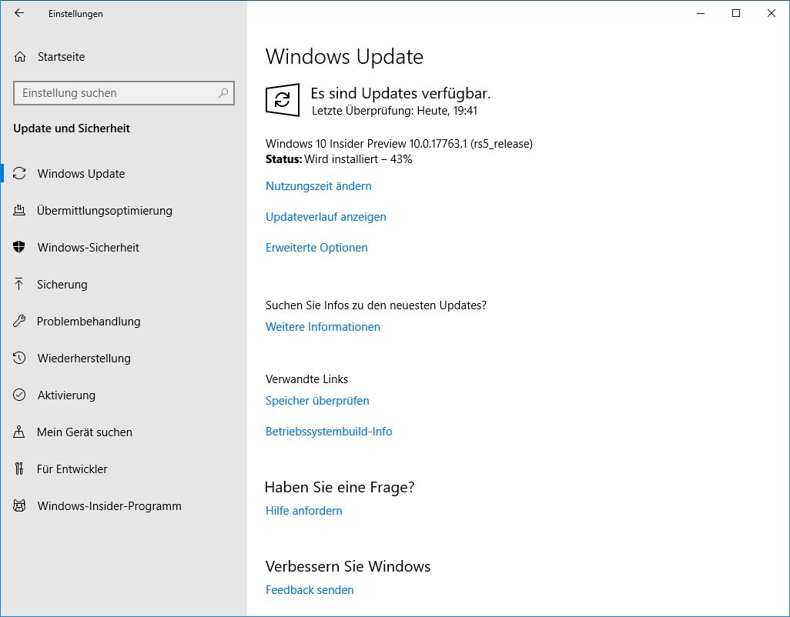
Task: Click the Aktivierung checkmark icon
Action: (x=19, y=395)
